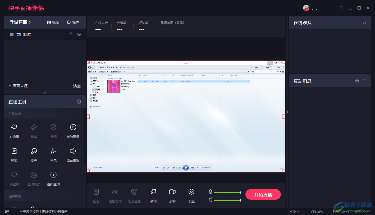This screenshot has width=375, height=215.
Task: Click 刻录 tab in Media Player preview
Action: coord(267,67)
